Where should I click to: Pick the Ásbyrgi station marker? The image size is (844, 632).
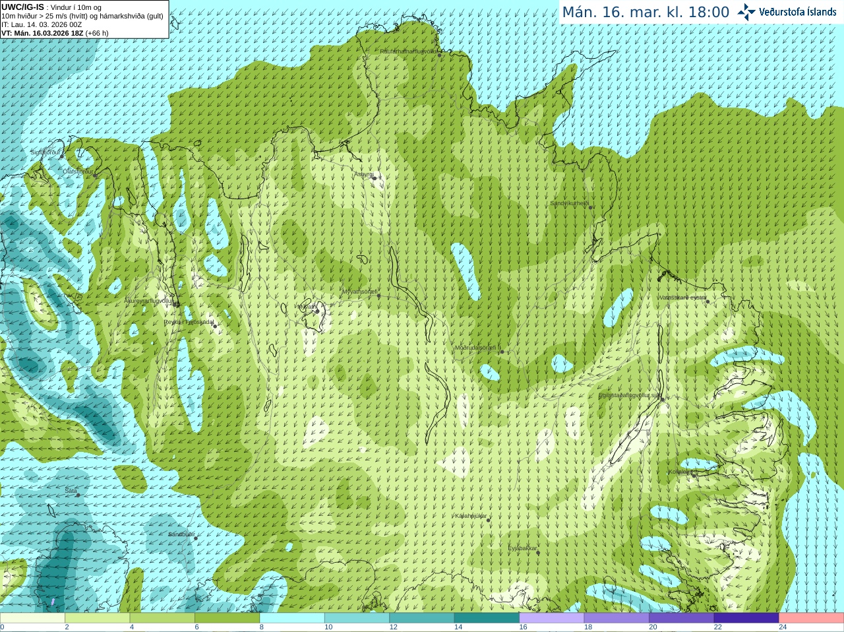pos(374,178)
